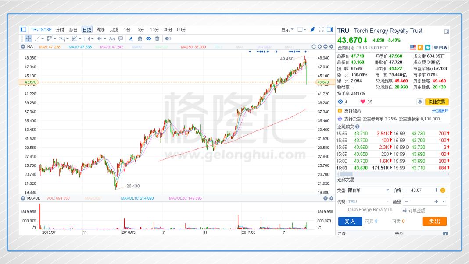Click the 卖出 sell button
The width and height of the screenshot is (469, 264).
point(435,221)
